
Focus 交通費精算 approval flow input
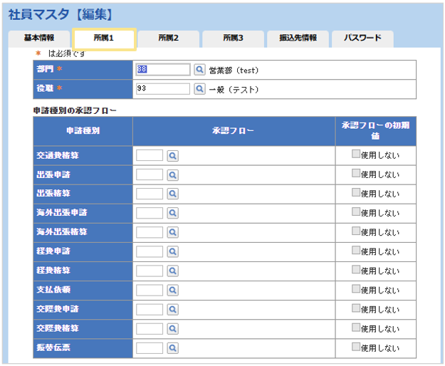click(150, 155)
